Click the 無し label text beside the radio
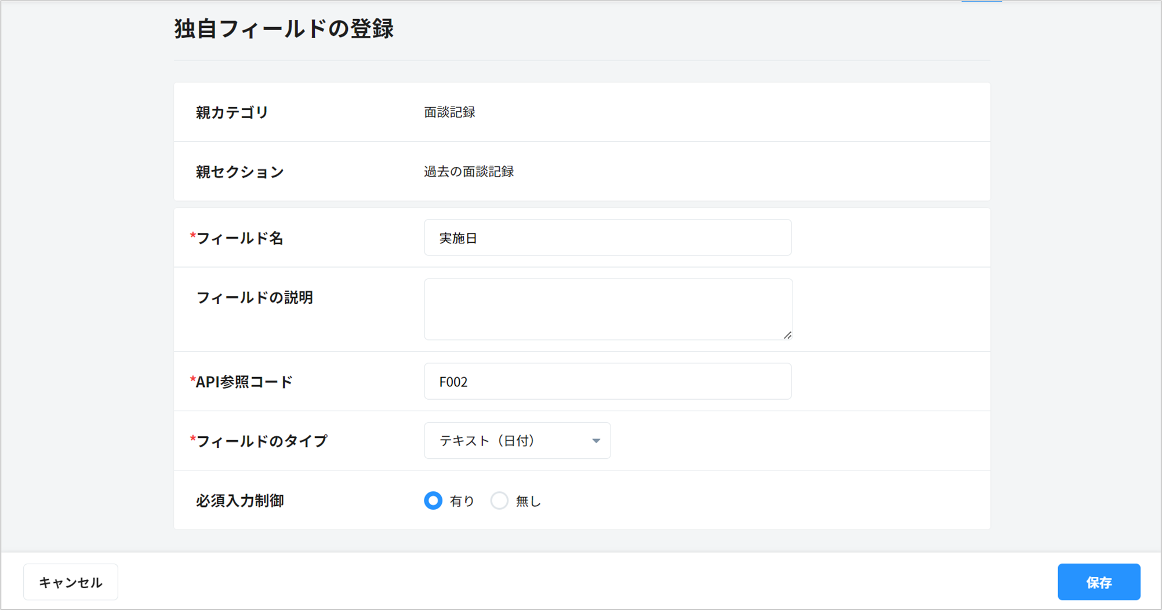1162x610 pixels. (528, 501)
